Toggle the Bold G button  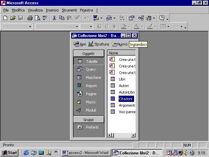[99, 26]
